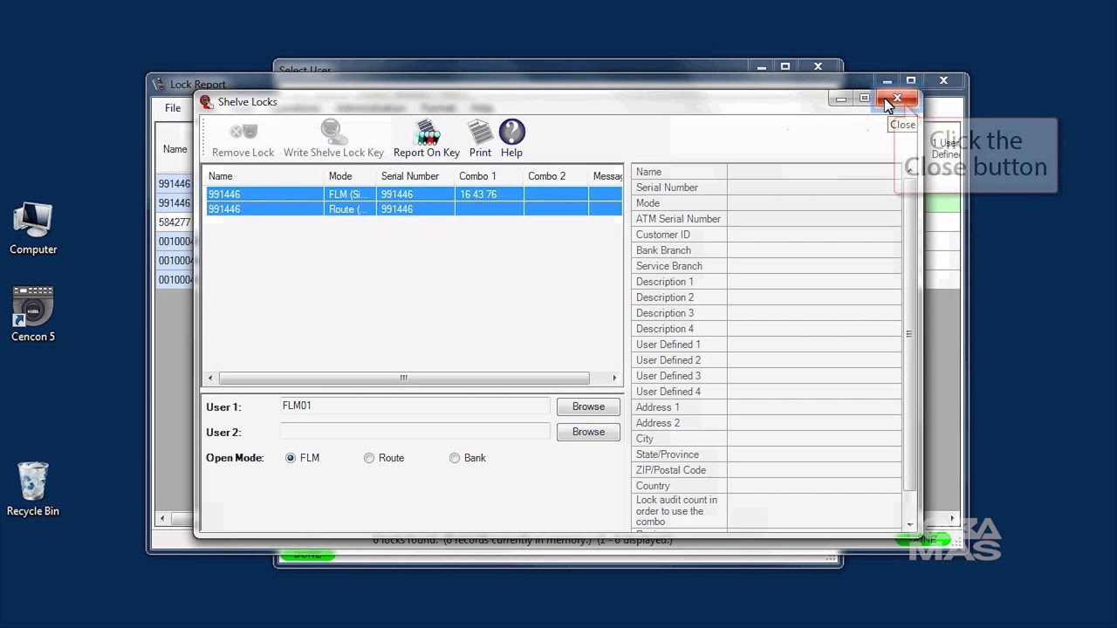This screenshot has width=1117, height=628.
Task: Click the Write Shelve Lock Key icon
Action: pyautogui.click(x=333, y=140)
